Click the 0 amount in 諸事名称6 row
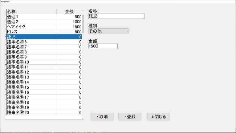The height and width of the screenshot is (133, 236). click(x=80, y=42)
